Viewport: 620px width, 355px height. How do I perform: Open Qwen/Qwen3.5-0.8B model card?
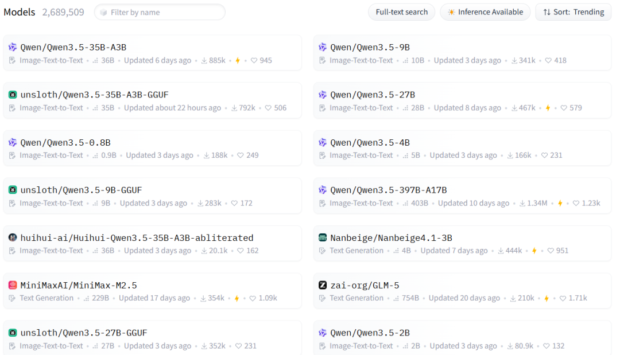65,143
